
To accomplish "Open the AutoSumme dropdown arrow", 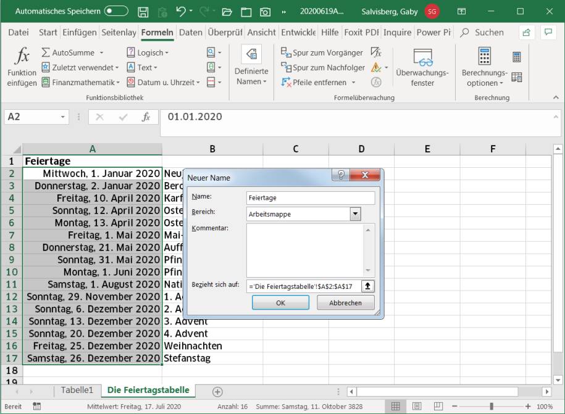I will point(102,53).
